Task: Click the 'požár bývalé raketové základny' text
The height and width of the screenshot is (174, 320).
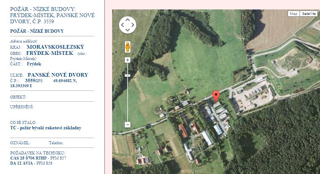Action: point(51,128)
